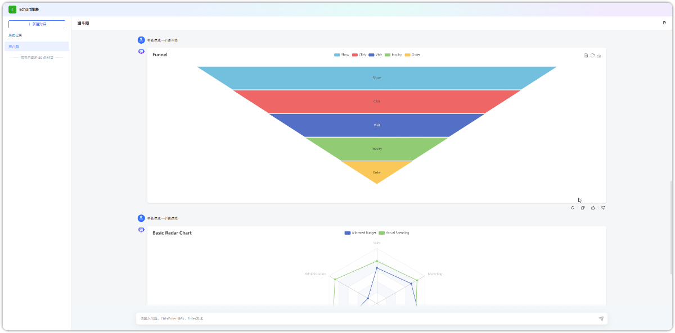Toggle the Show legend item
This screenshot has width=675, height=333.
341,54
